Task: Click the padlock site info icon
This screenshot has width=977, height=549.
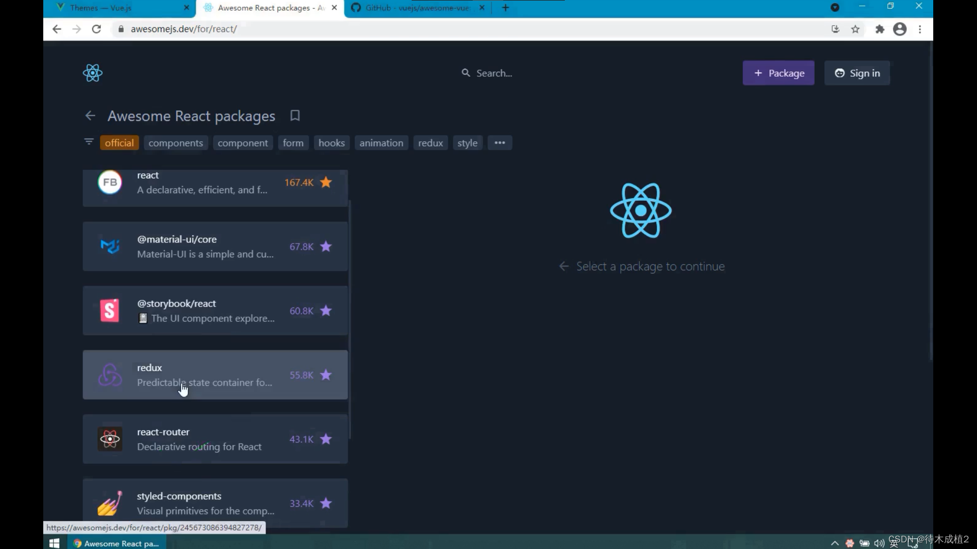Action: 121,29
